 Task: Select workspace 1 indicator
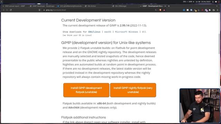click(1, 2)
